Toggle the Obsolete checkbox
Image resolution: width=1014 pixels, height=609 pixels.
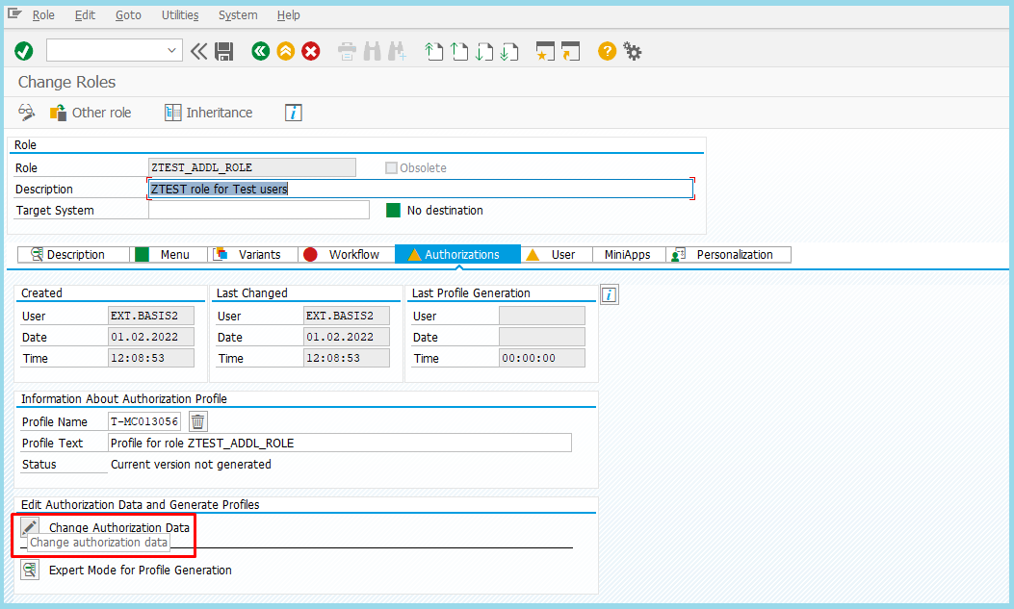tap(391, 168)
